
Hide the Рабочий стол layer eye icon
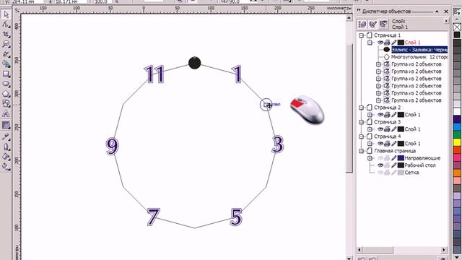click(380, 165)
